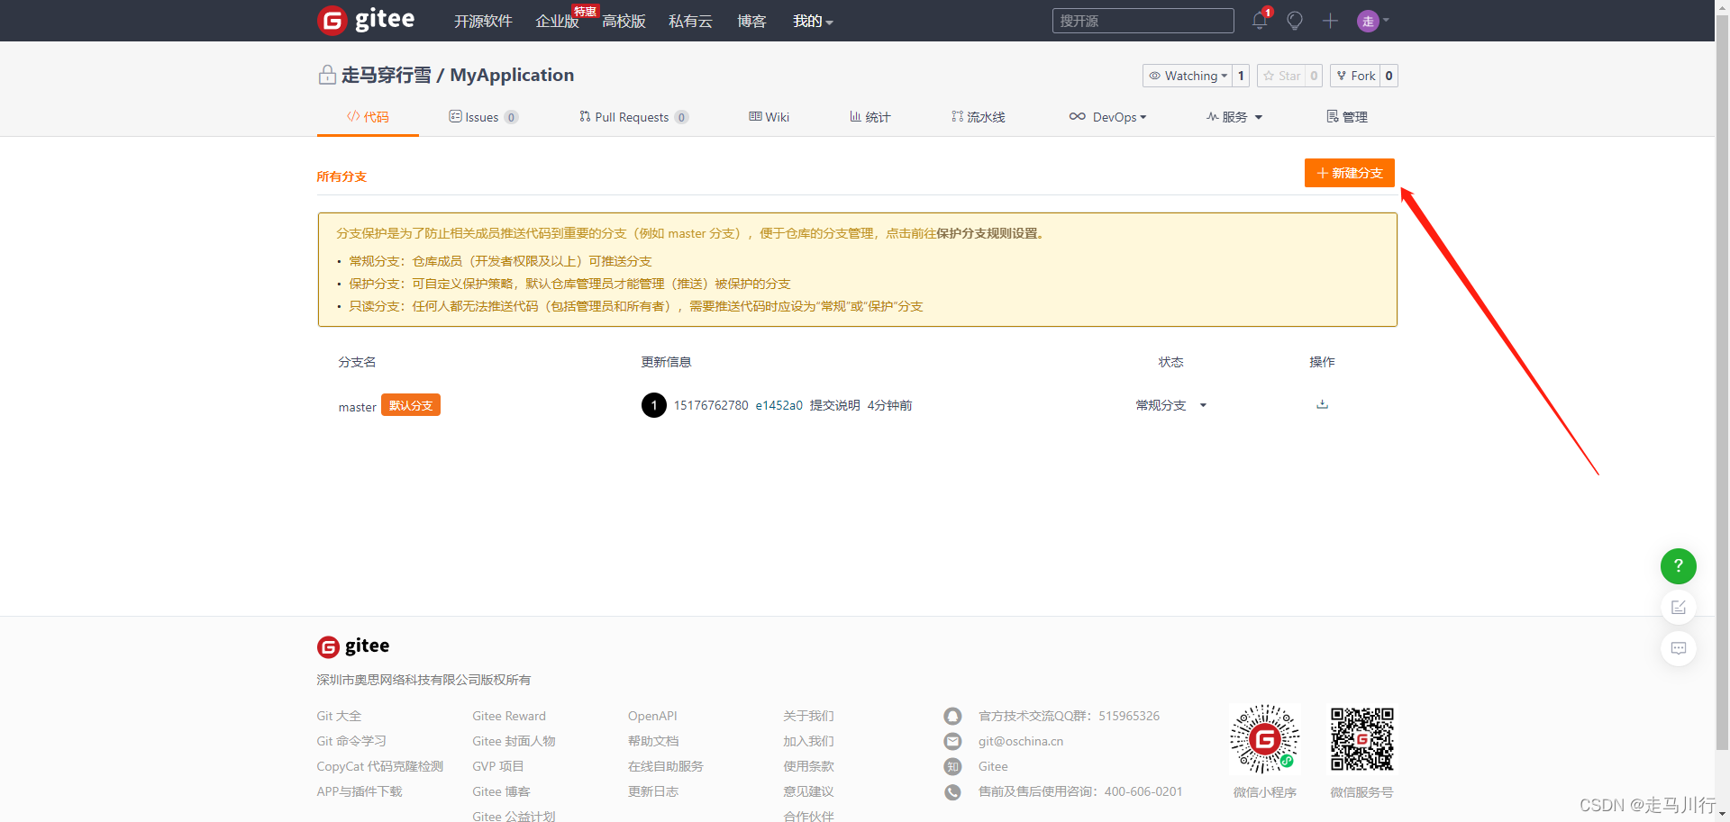
Task: Click the lightbulb discover icon
Action: tap(1295, 21)
